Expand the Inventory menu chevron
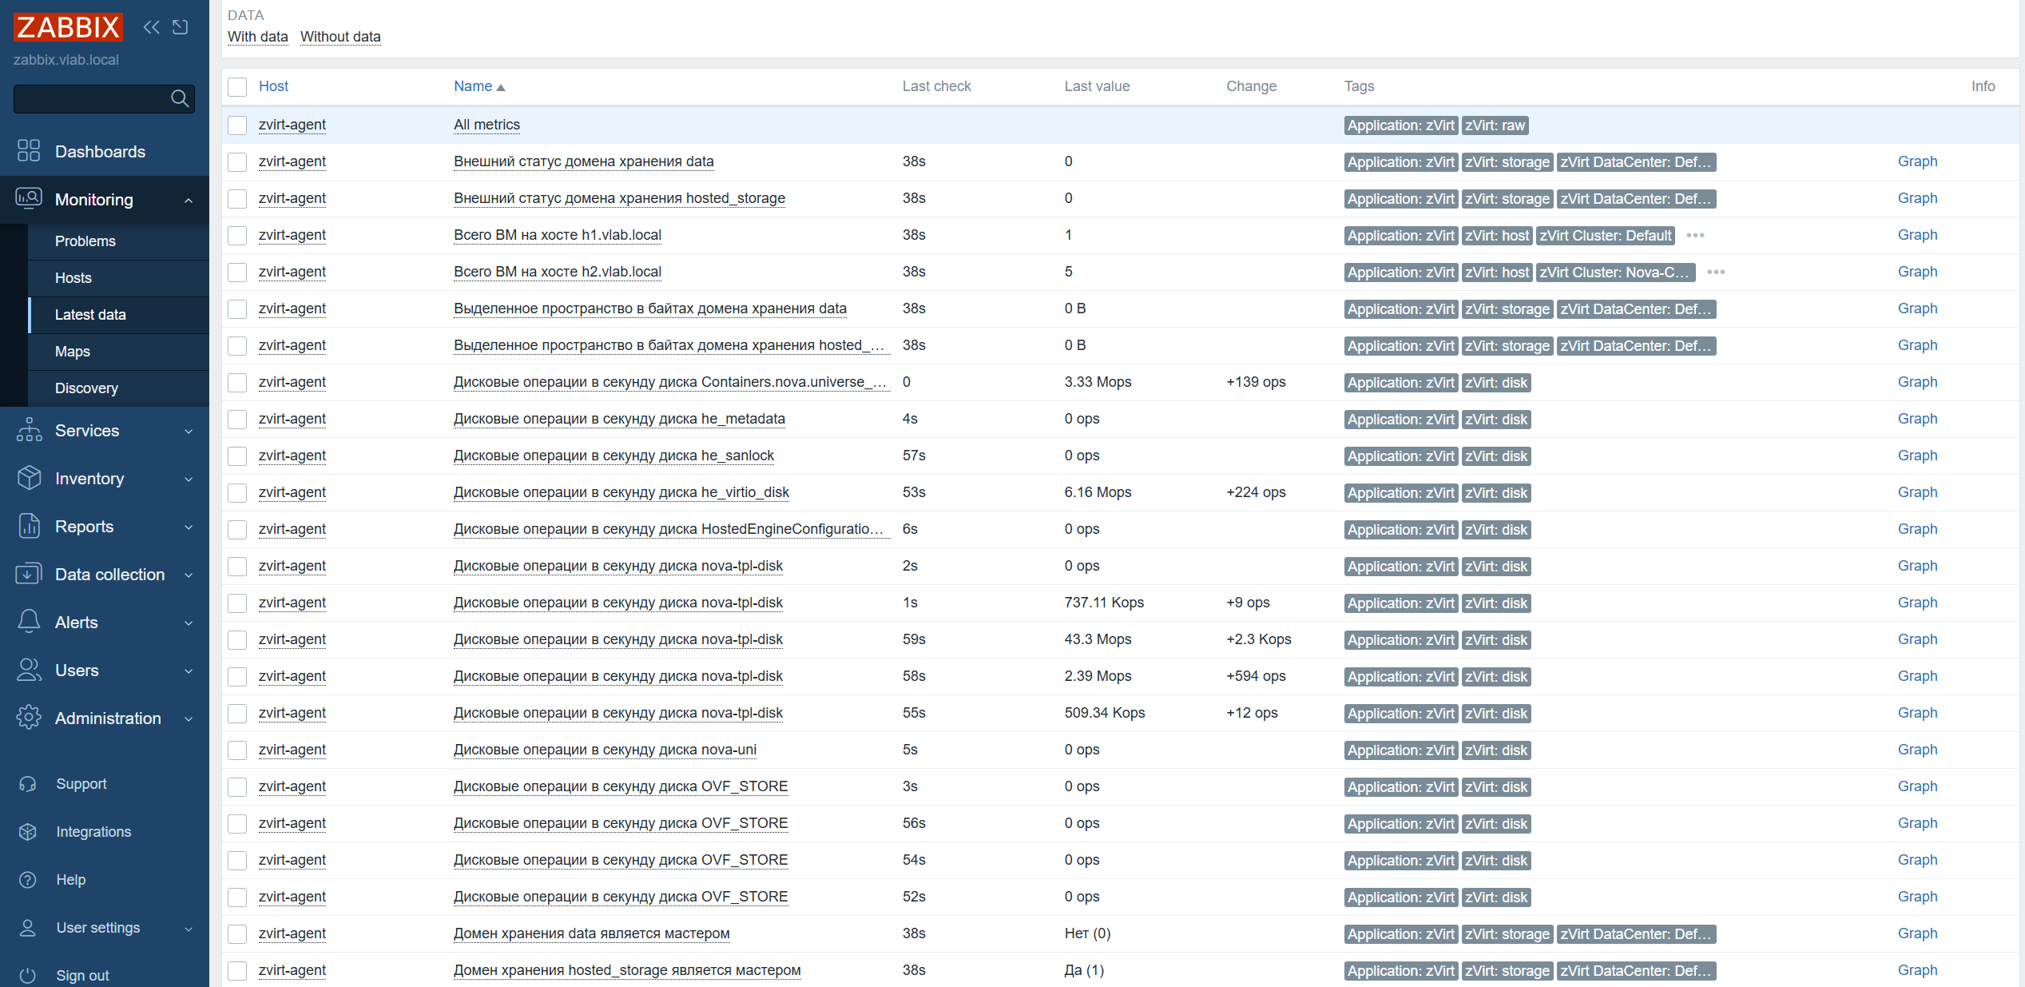This screenshot has width=2025, height=987. pos(189,479)
